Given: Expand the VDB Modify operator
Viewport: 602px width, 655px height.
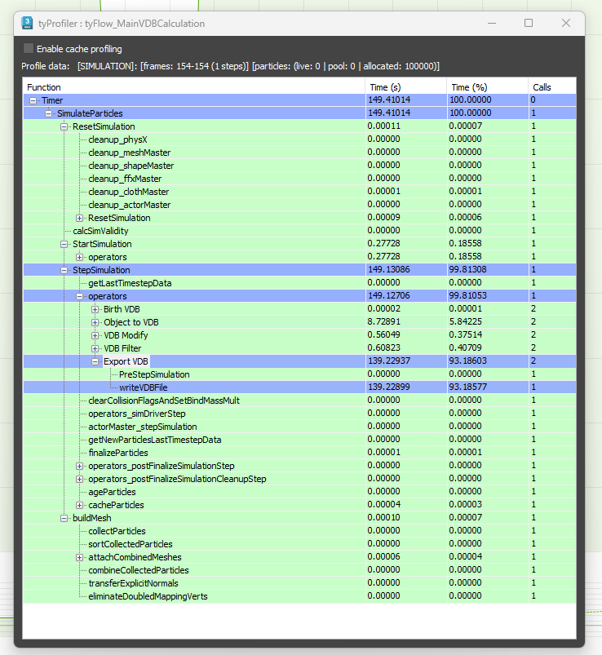Looking at the screenshot, I should pyautogui.click(x=95, y=335).
